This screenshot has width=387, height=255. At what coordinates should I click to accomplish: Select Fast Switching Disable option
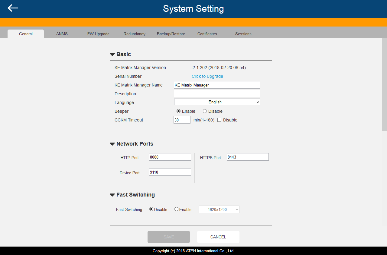click(x=151, y=209)
